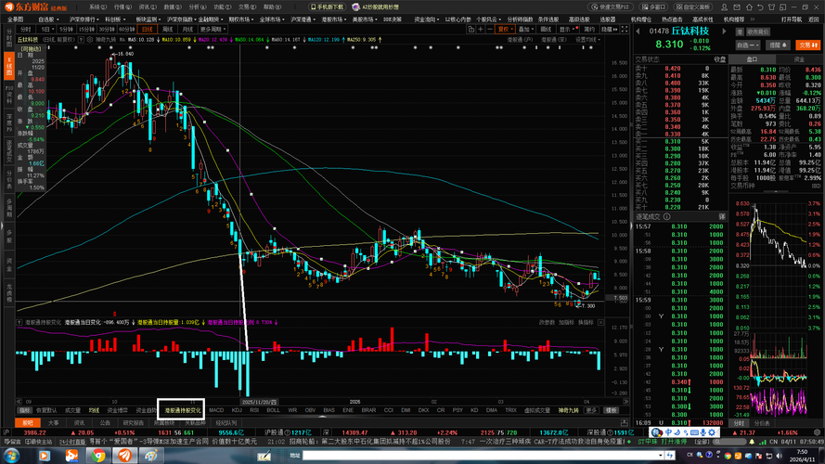
Task: Open 分析 menu
Action: (197, 7)
